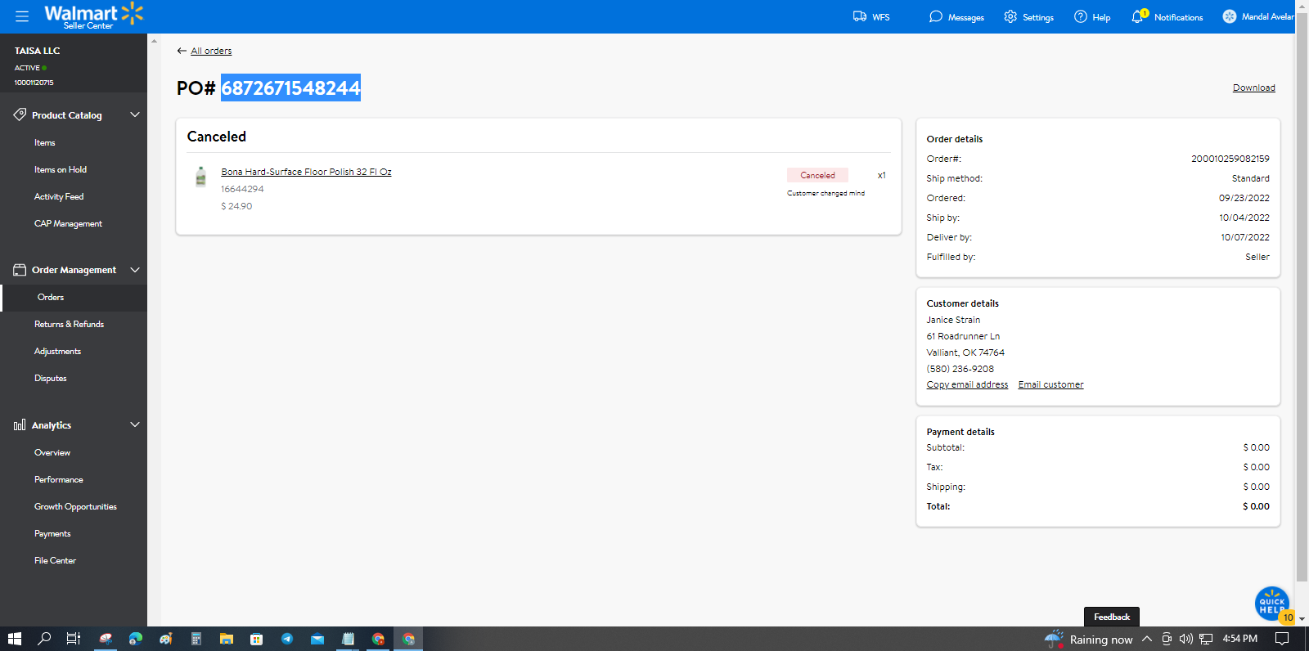
Task: Open WFS truck icon link
Action: pyautogui.click(x=860, y=16)
